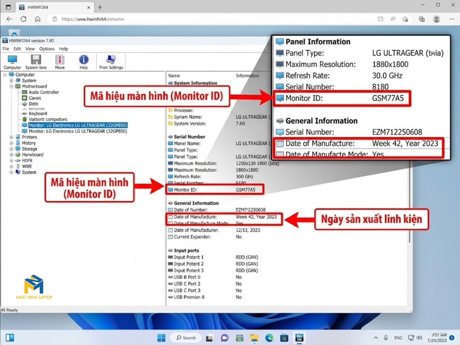Select the Cavars tree item

coord(35,98)
